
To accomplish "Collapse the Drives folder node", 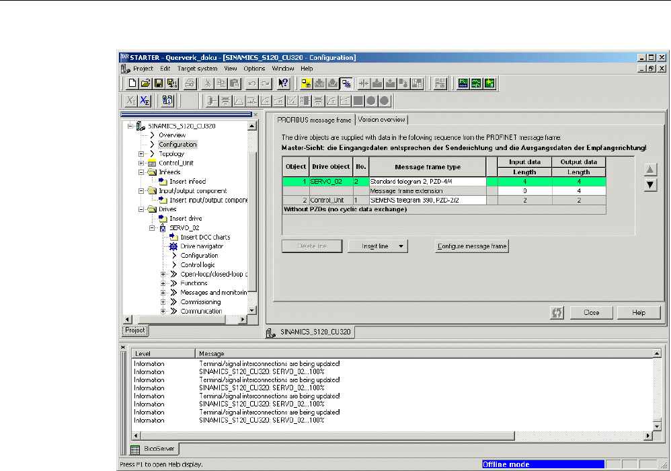I will pyautogui.click(x=141, y=209).
